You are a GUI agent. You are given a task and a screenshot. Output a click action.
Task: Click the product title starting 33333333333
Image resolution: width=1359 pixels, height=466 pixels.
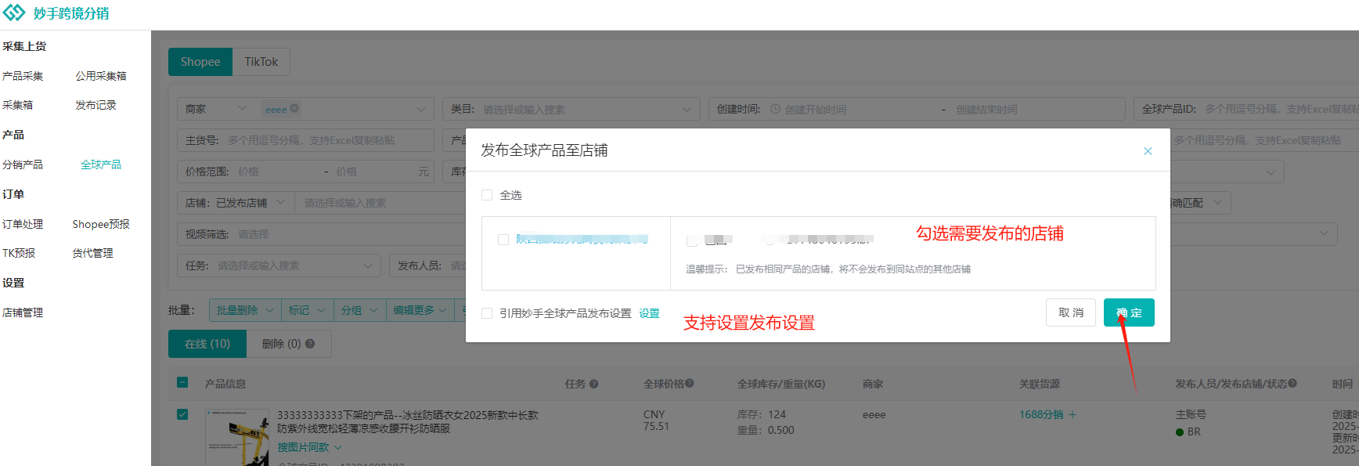(x=408, y=421)
